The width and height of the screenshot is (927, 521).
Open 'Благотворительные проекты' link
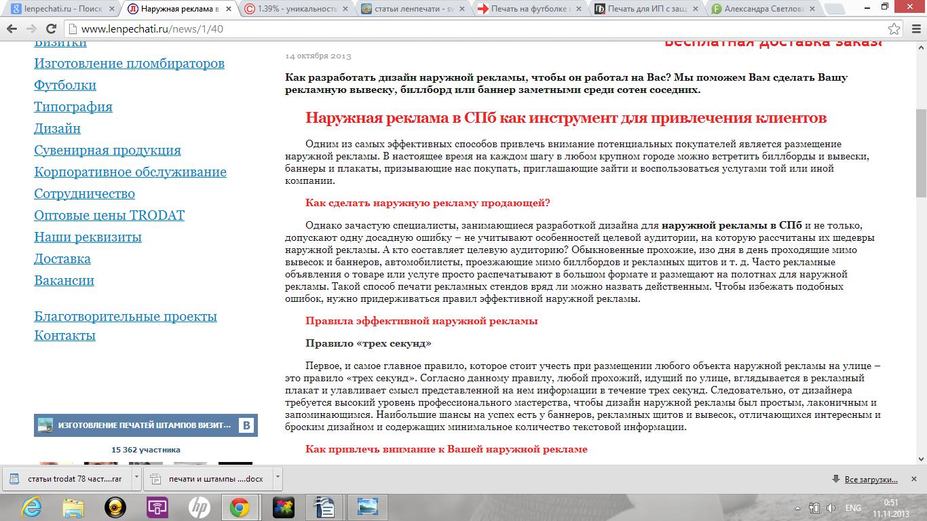coord(126,317)
